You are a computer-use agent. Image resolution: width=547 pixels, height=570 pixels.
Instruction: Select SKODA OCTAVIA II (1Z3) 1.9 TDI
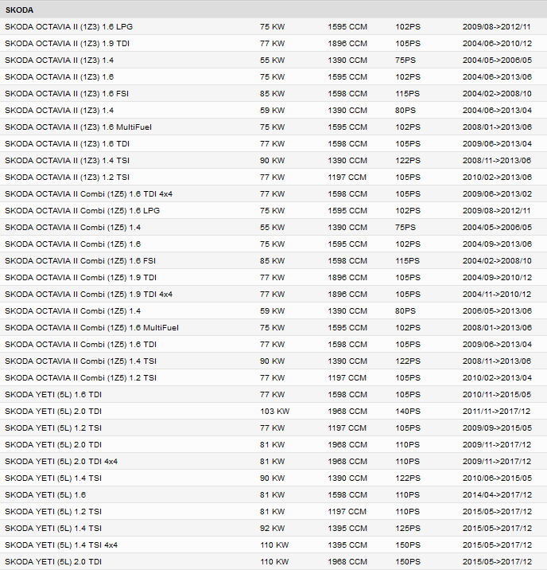(x=273, y=44)
